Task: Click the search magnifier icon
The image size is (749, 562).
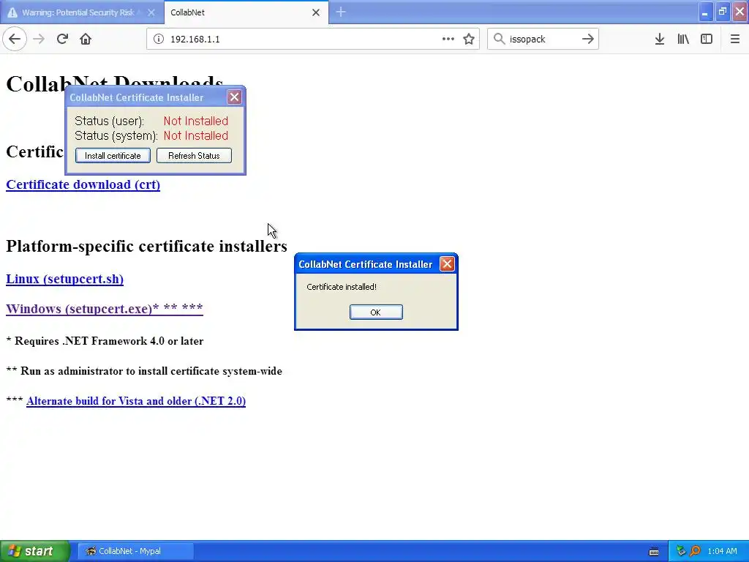Action: 499,39
